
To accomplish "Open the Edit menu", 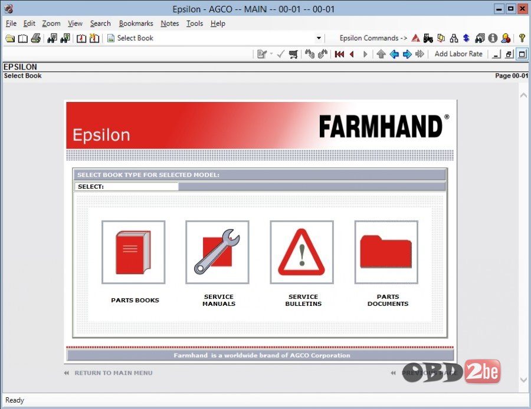I will click(x=29, y=24).
